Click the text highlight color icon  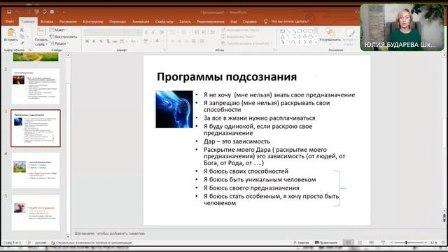point(146,41)
